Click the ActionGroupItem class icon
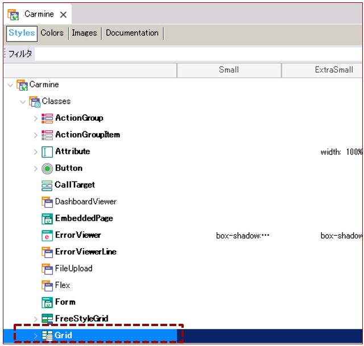 click(x=47, y=135)
